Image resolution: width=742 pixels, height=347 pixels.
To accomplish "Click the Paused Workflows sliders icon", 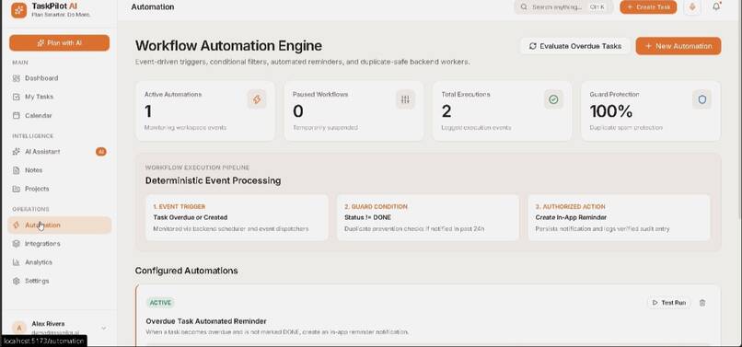I will [405, 99].
